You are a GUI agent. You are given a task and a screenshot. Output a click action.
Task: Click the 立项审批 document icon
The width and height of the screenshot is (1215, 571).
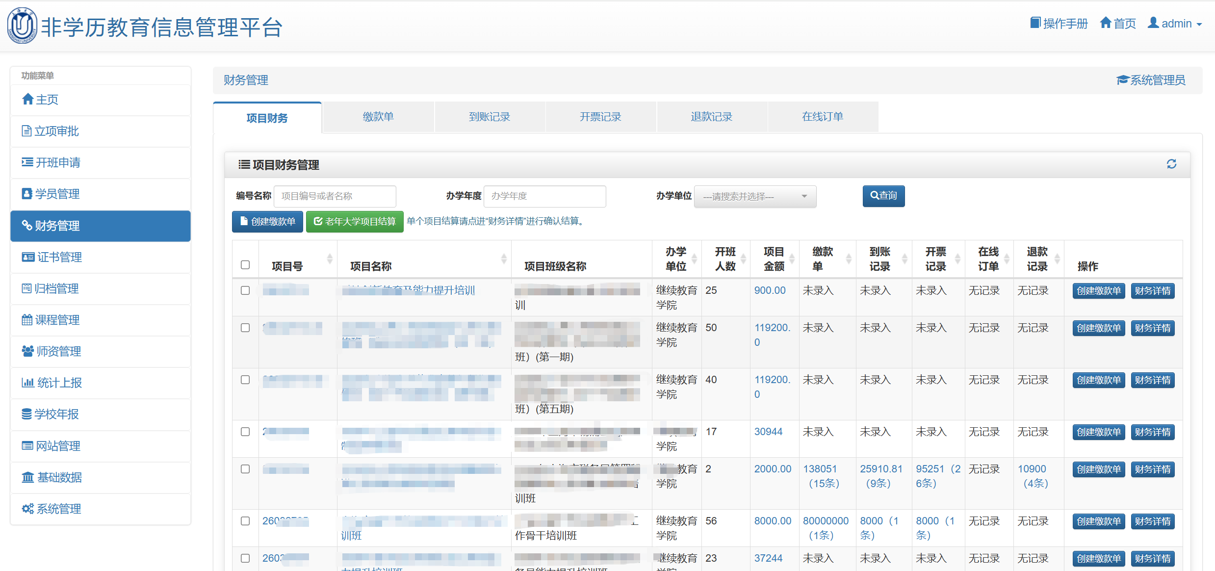(27, 131)
